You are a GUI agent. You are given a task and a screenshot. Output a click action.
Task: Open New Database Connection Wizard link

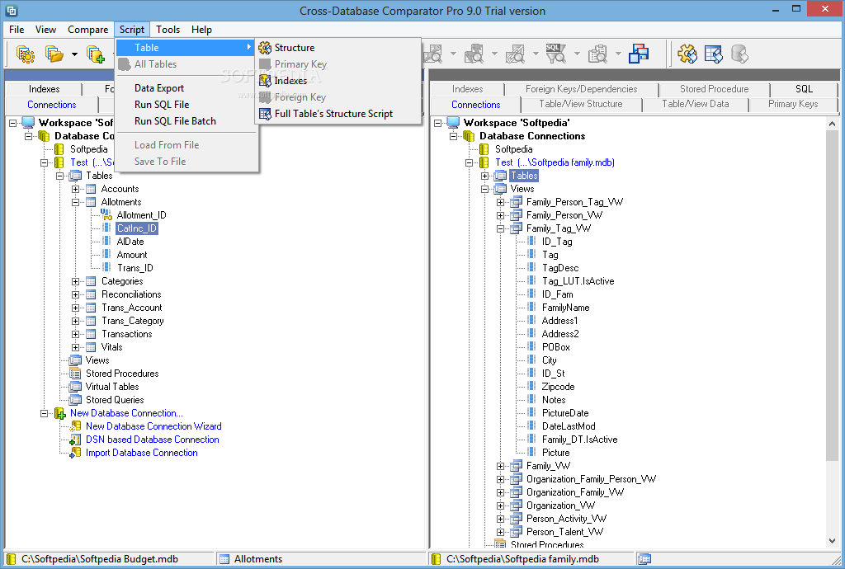pos(153,426)
